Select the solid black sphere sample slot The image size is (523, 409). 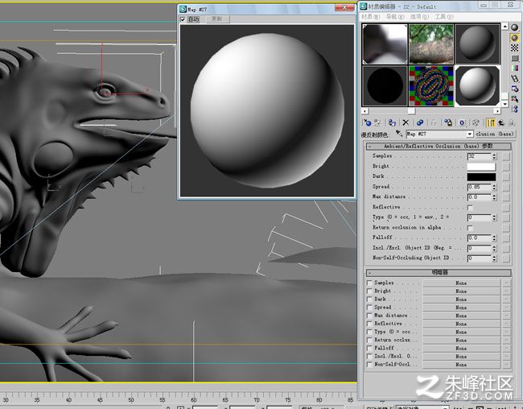point(385,86)
